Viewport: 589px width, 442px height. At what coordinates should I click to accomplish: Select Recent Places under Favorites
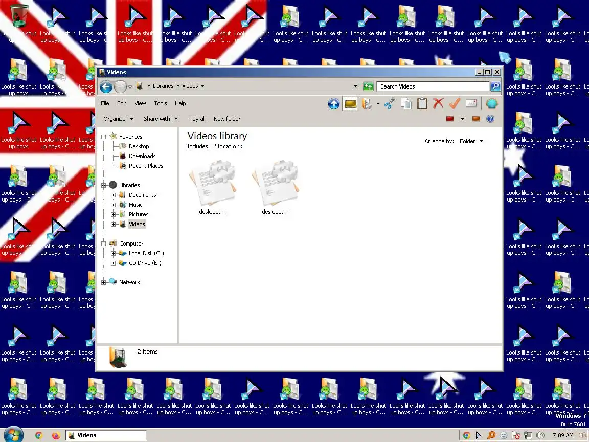(x=146, y=166)
